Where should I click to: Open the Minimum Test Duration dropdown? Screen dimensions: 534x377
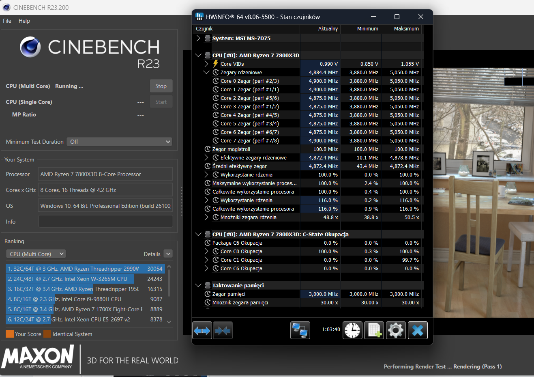click(x=119, y=142)
